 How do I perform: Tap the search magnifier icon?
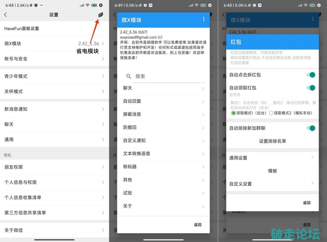[129, 76]
